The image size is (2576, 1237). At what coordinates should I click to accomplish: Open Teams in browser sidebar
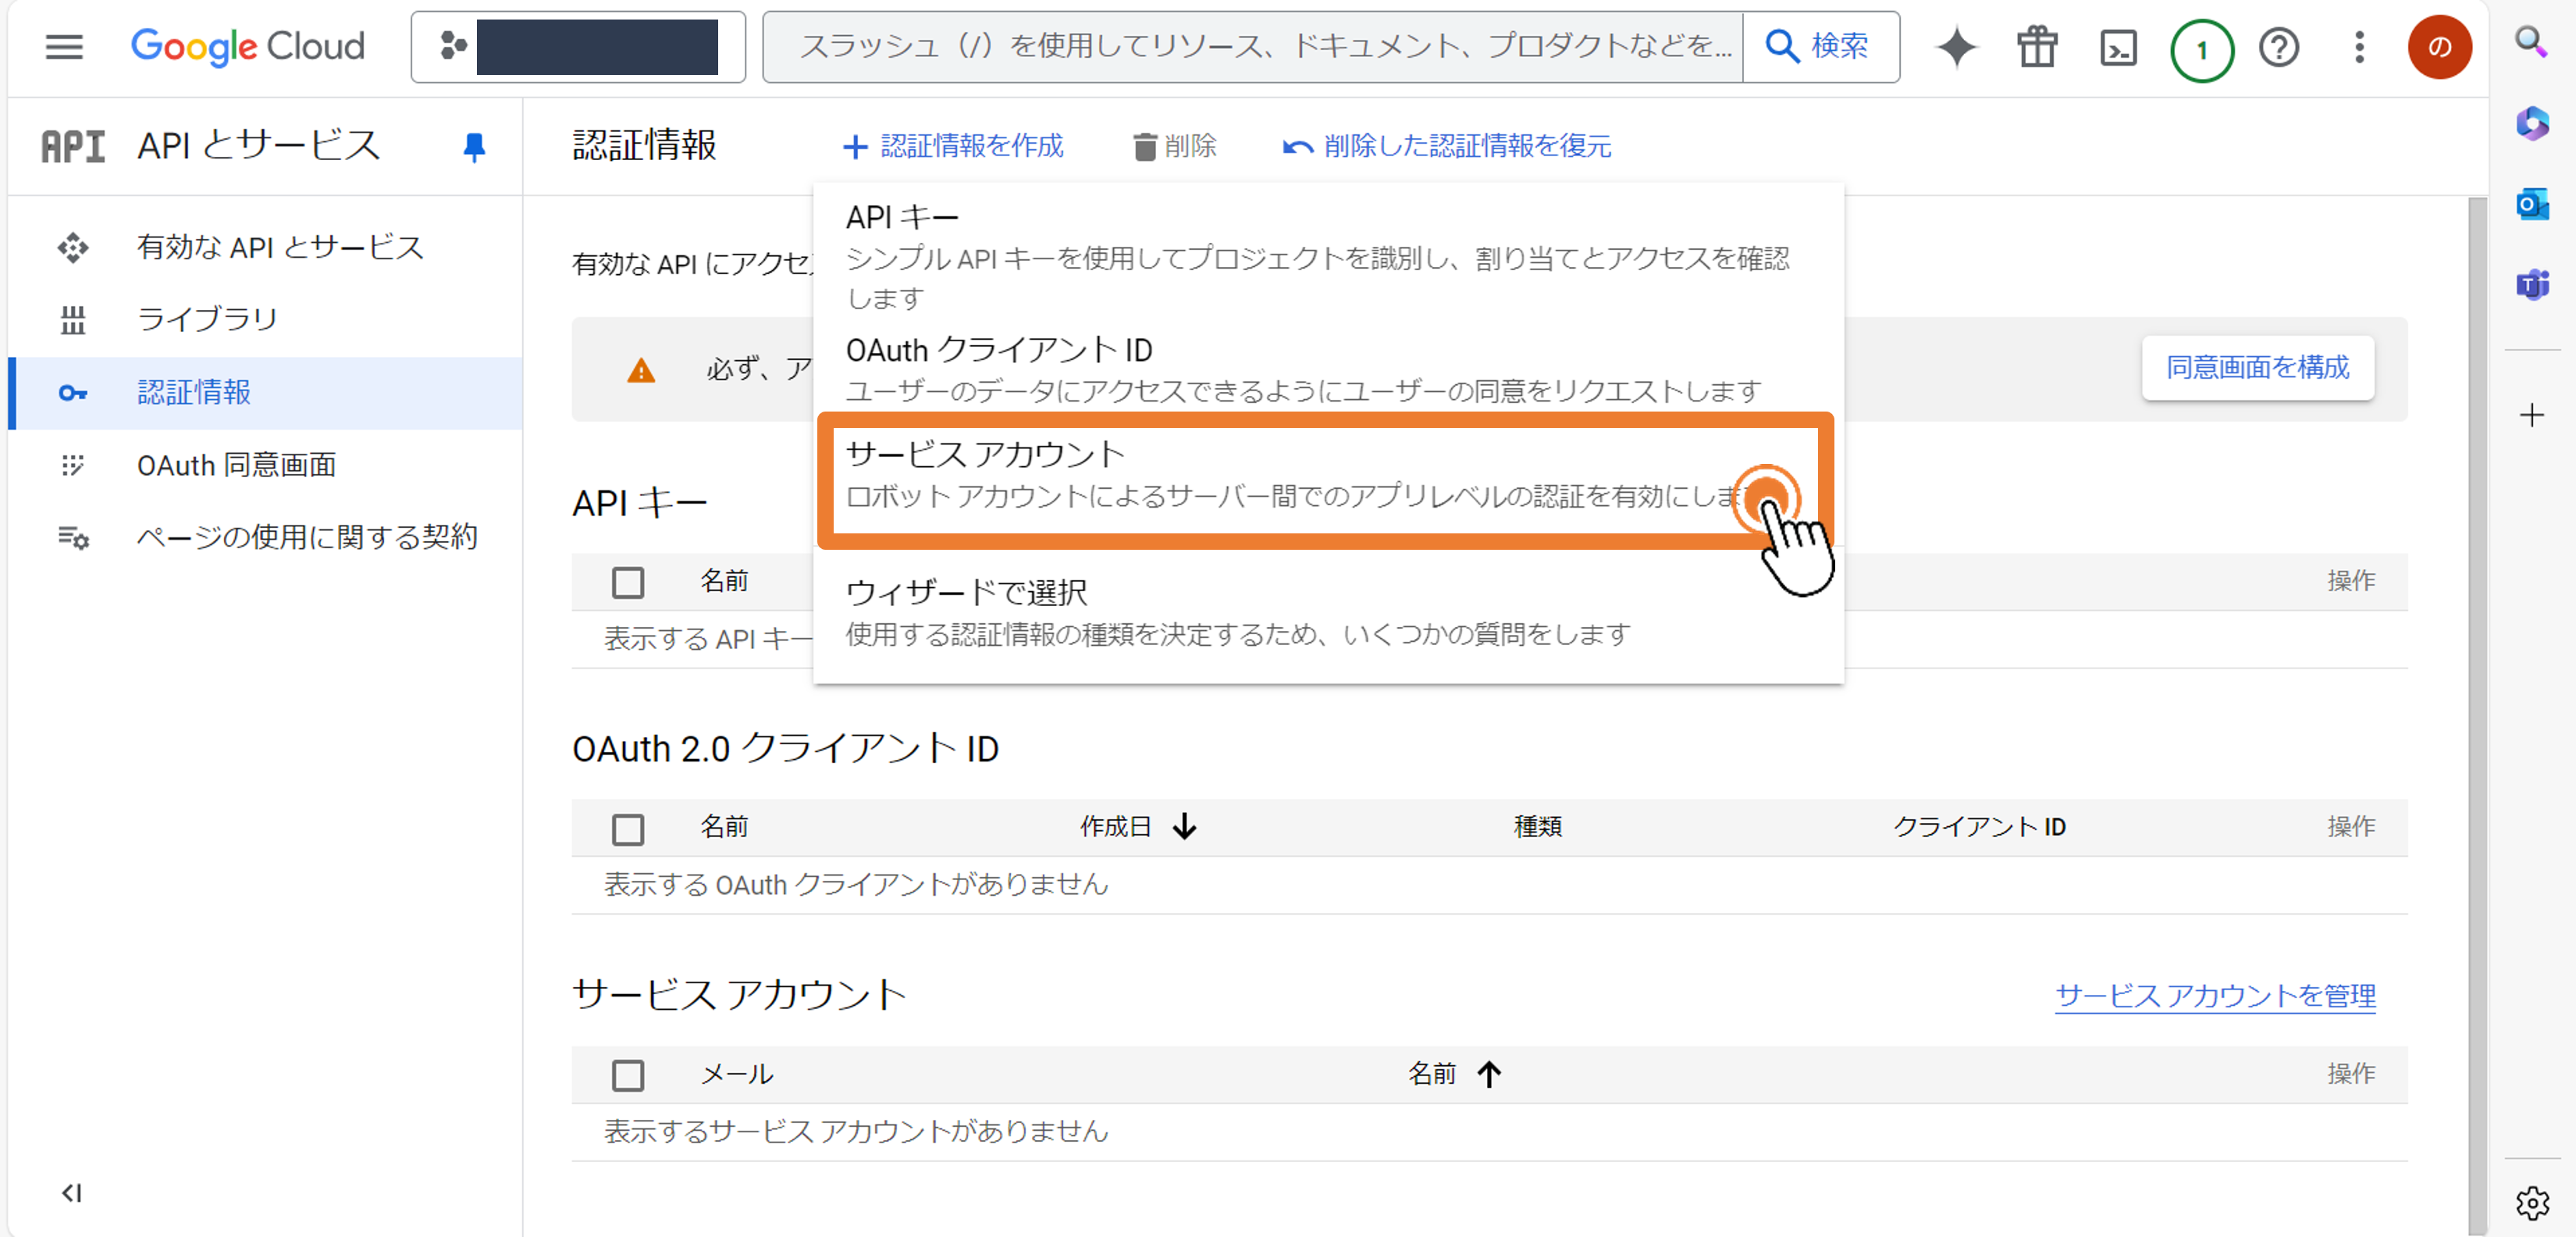click(2531, 285)
